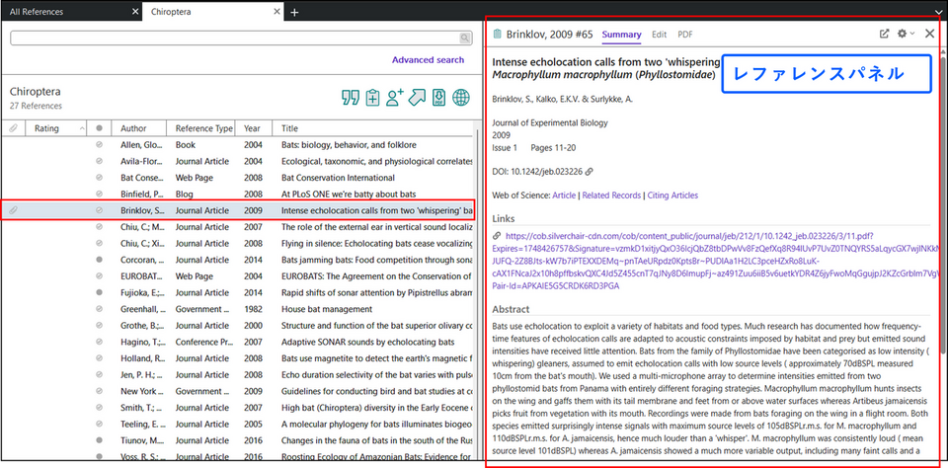Select the Grothe 2000 olivary article row
The height and width of the screenshot is (468, 948).
(238, 325)
